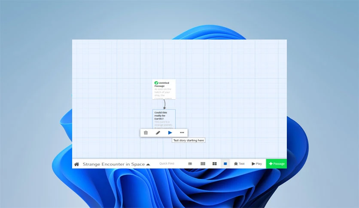Select the small grid zoom level icon
This screenshot has width=359, height=208.
click(203, 164)
